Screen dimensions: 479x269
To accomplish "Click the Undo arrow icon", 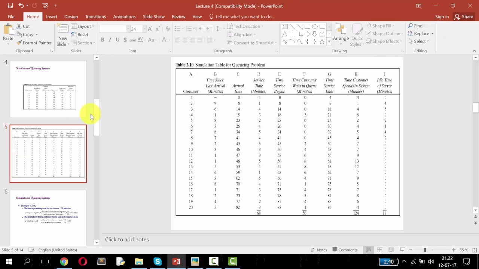I will click(x=21, y=6).
